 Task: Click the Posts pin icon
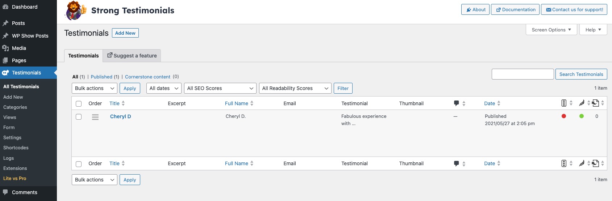(5, 23)
